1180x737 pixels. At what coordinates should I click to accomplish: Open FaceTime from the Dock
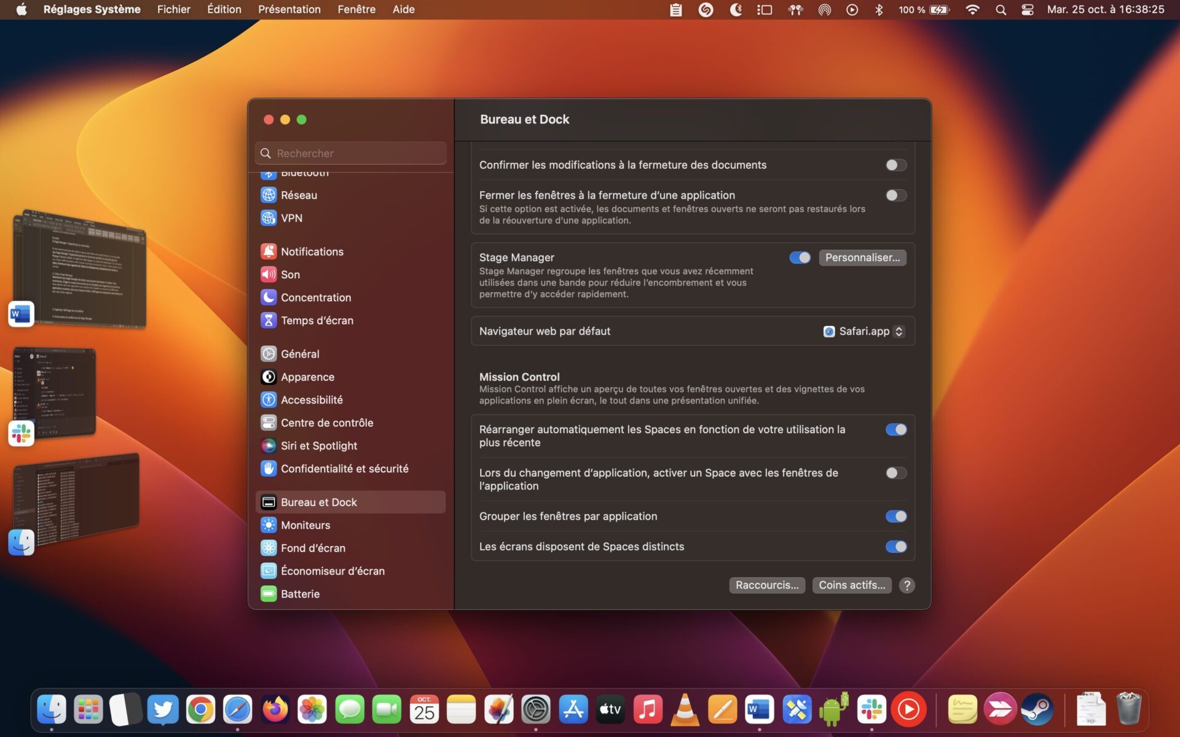coord(387,710)
